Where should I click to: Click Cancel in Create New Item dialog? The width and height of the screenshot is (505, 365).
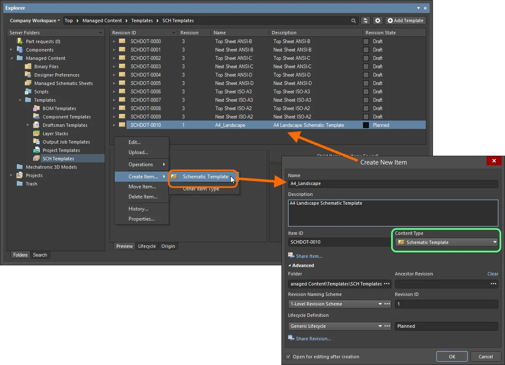[x=486, y=357]
